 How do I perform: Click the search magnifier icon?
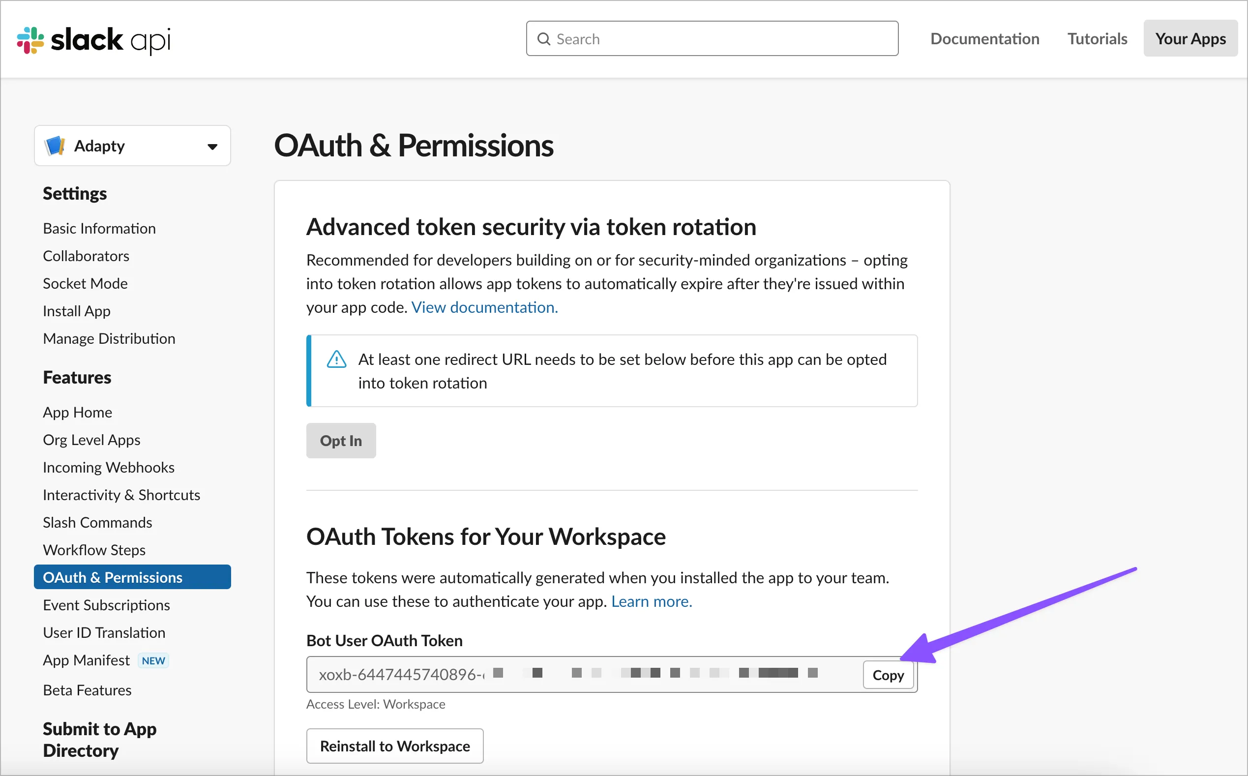(543, 39)
